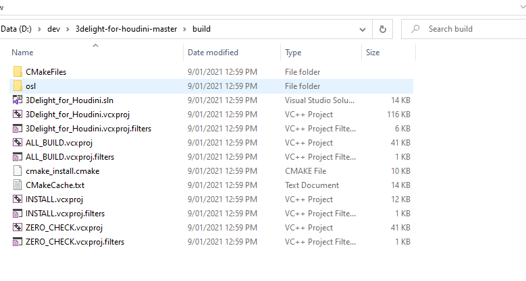The width and height of the screenshot is (526, 281).
Task: Click the ALL_BUILD.vcxproj project icon
Action: click(18, 143)
